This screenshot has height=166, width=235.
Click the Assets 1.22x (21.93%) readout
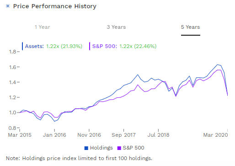(53, 46)
